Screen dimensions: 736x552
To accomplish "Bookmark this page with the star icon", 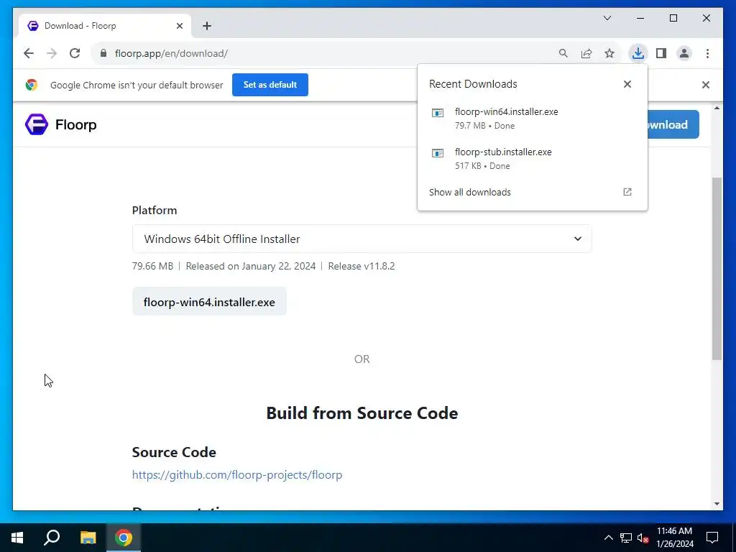I will click(609, 53).
